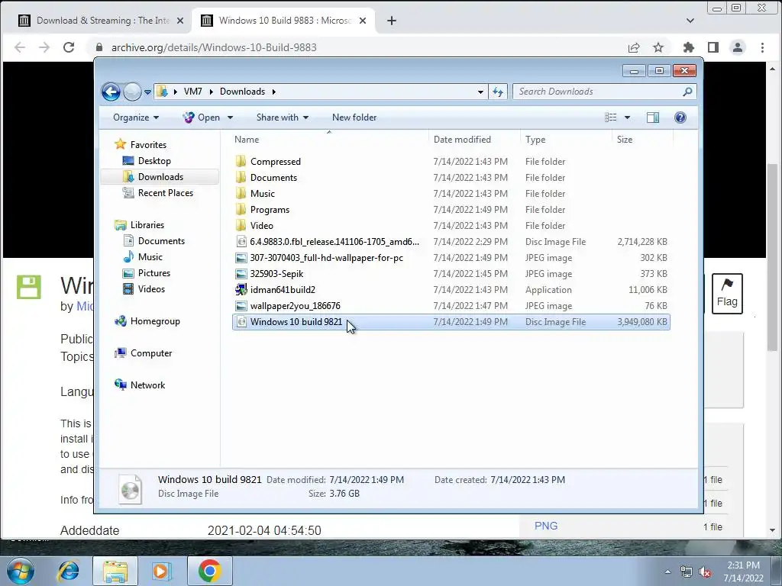This screenshot has height=586, width=782.
Task: Bookmark this page with star icon
Action: click(658, 47)
